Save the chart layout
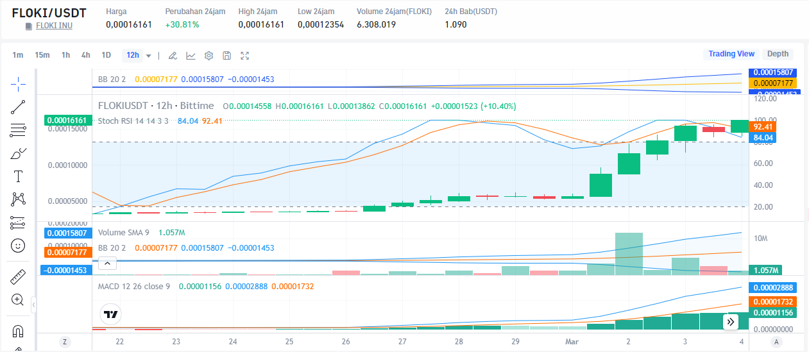This screenshot has width=809, height=352. click(226, 56)
